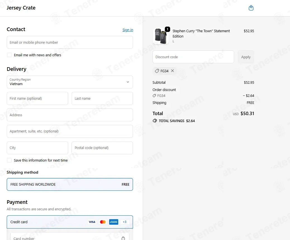
Task: Click the Subtotal $52.95 value
Action: tap(249, 82)
